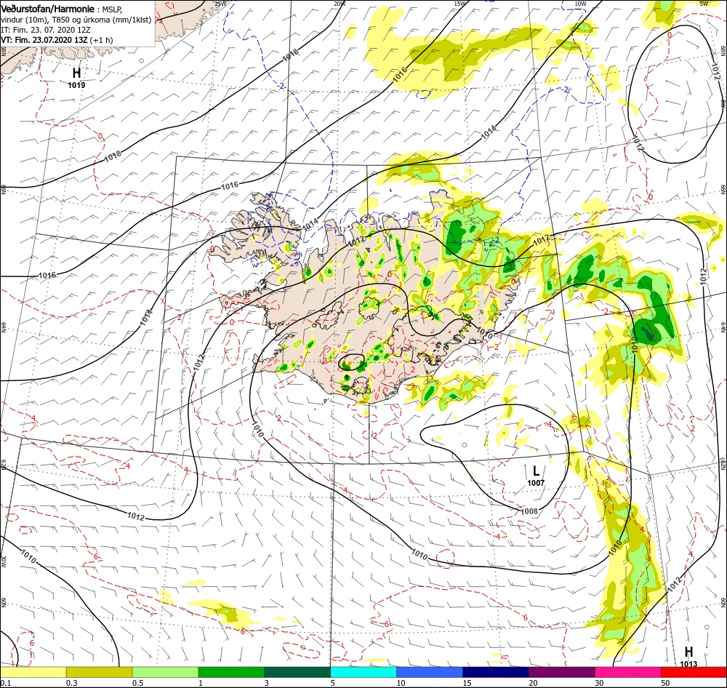727x688 pixels.
Task: Select the '1007' low pressure value
Action: click(x=536, y=483)
